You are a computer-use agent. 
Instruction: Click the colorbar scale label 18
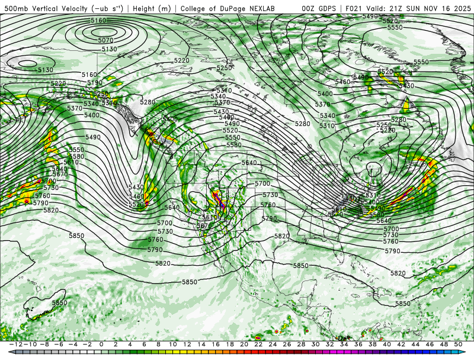(230, 344)
